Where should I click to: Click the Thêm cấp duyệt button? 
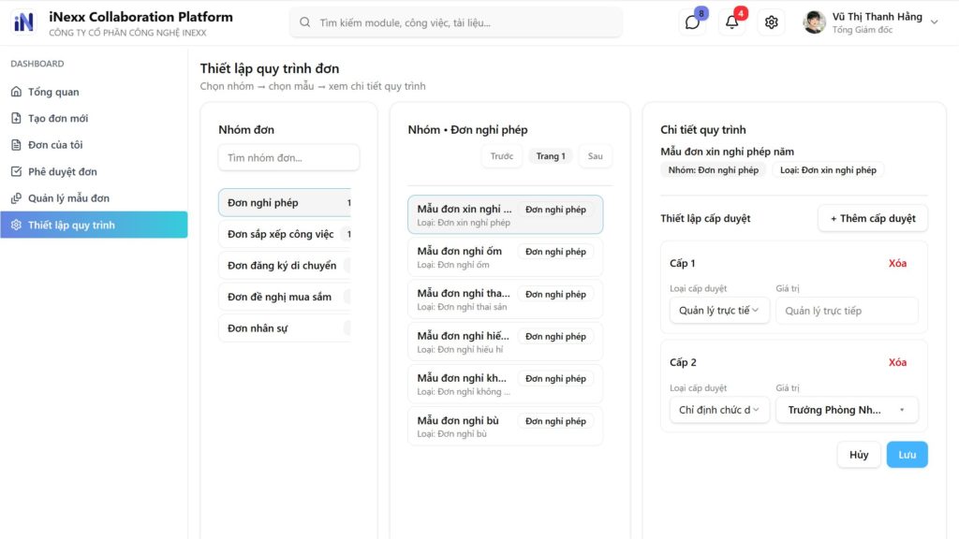pos(872,218)
